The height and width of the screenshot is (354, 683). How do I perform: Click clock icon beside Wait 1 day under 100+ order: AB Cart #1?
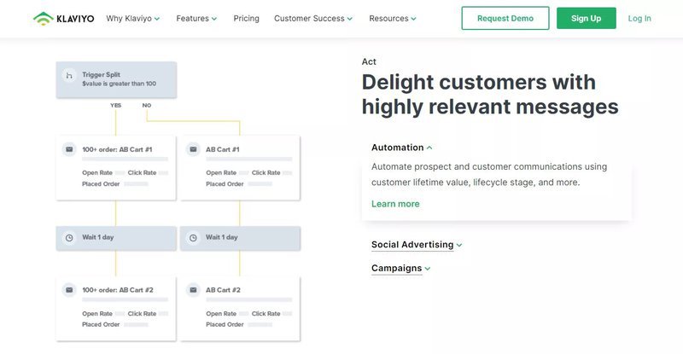pyautogui.click(x=69, y=238)
